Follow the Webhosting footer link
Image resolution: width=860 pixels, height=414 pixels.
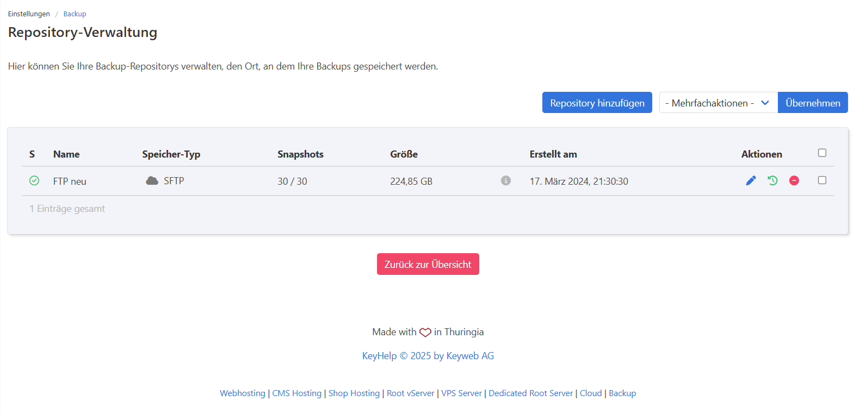pos(243,393)
